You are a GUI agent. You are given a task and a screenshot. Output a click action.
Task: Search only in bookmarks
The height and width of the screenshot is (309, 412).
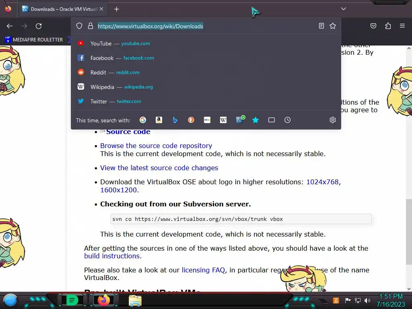click(255, 120)
